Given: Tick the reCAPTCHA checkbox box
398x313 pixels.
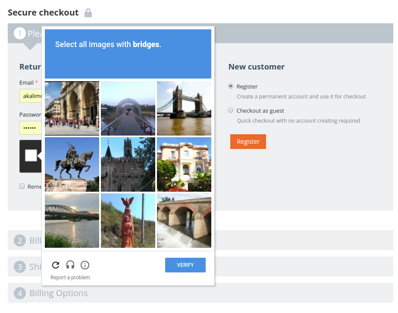Looking at the screenshot, I should point(31,155).
